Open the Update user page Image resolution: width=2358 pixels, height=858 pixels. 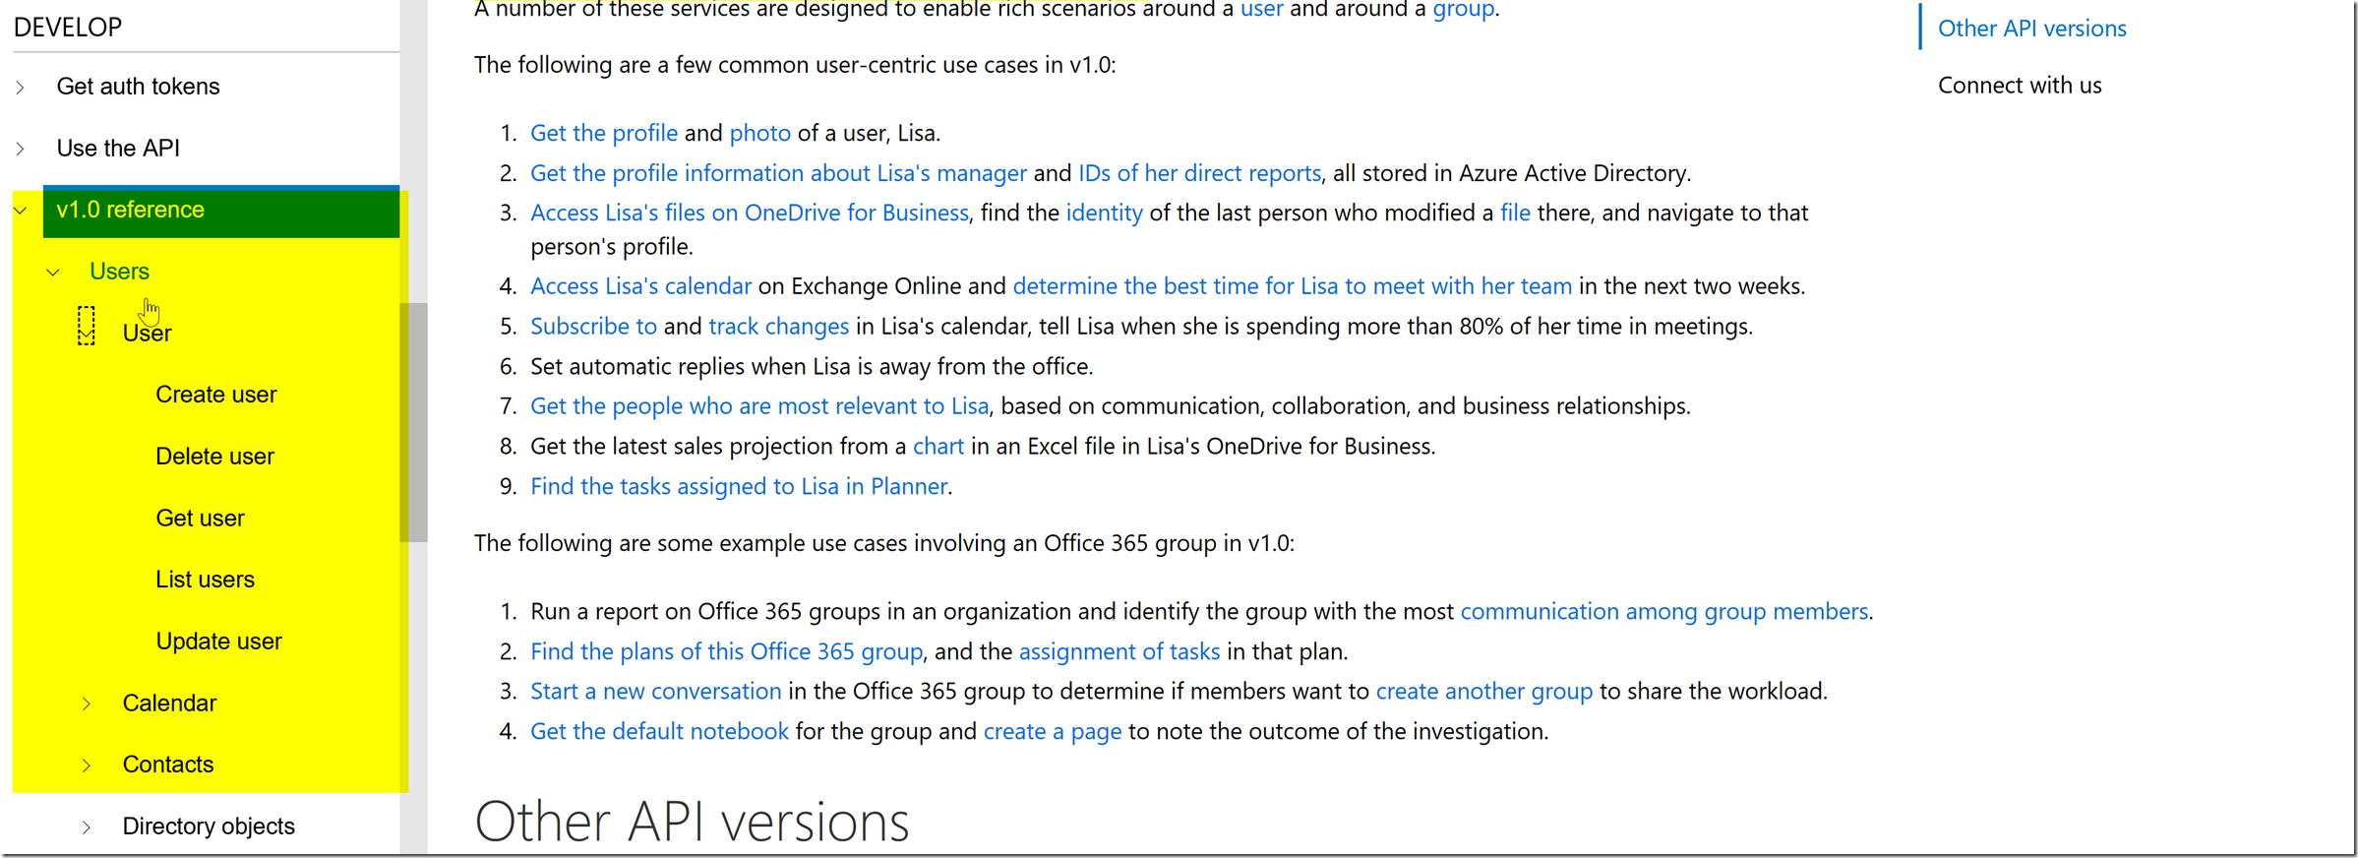click(218, 642)
